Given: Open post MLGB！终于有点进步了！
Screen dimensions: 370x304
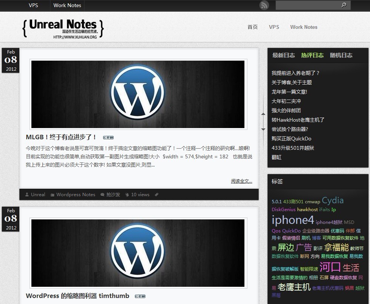Looking at the screenshot, I should (61, 137).
